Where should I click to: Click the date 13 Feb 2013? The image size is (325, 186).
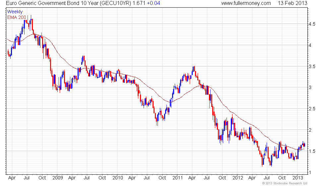point(292,3)
